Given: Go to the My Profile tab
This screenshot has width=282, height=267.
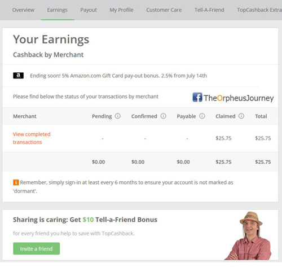Looking at the screenshot, I should pyautogui.click(x=121, y=10).
